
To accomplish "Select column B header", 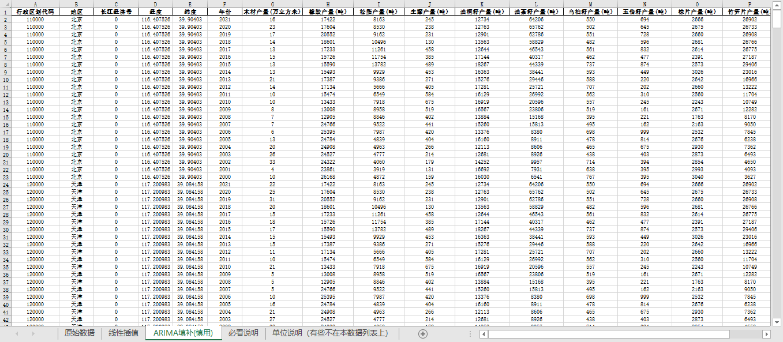I will [76, 4].
